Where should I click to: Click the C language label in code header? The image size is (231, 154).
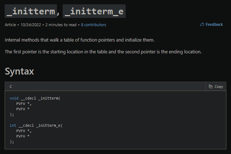point(11,87)
